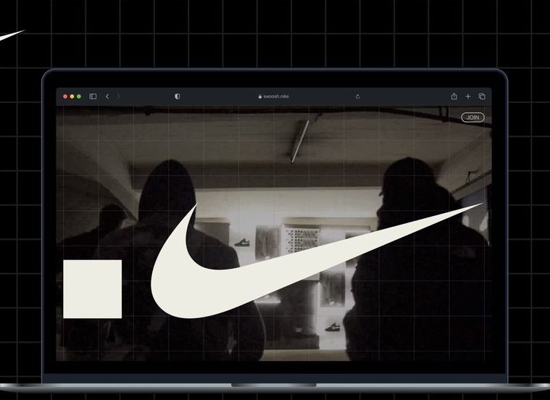Show the tab overview icon
This screenshot has width=550, height=400.
tap(482, 96)
